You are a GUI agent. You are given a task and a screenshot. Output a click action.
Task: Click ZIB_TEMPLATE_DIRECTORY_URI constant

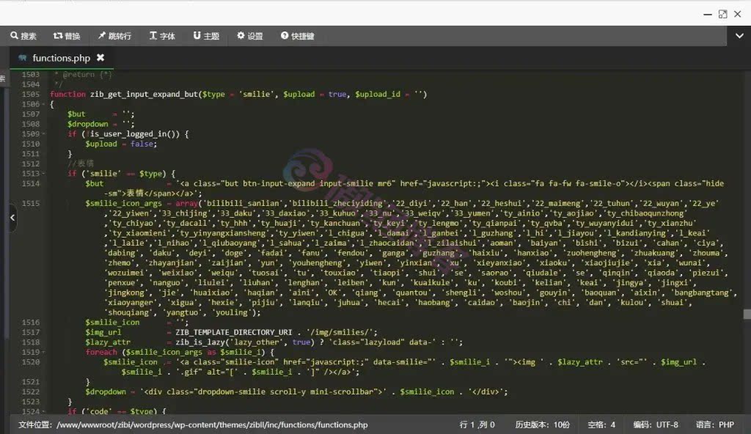234,332
